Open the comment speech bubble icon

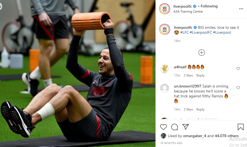click(174, 127)
